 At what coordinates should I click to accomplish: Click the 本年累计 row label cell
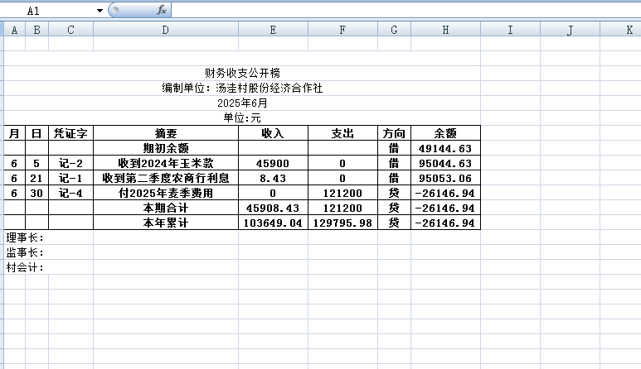point(166,223)
